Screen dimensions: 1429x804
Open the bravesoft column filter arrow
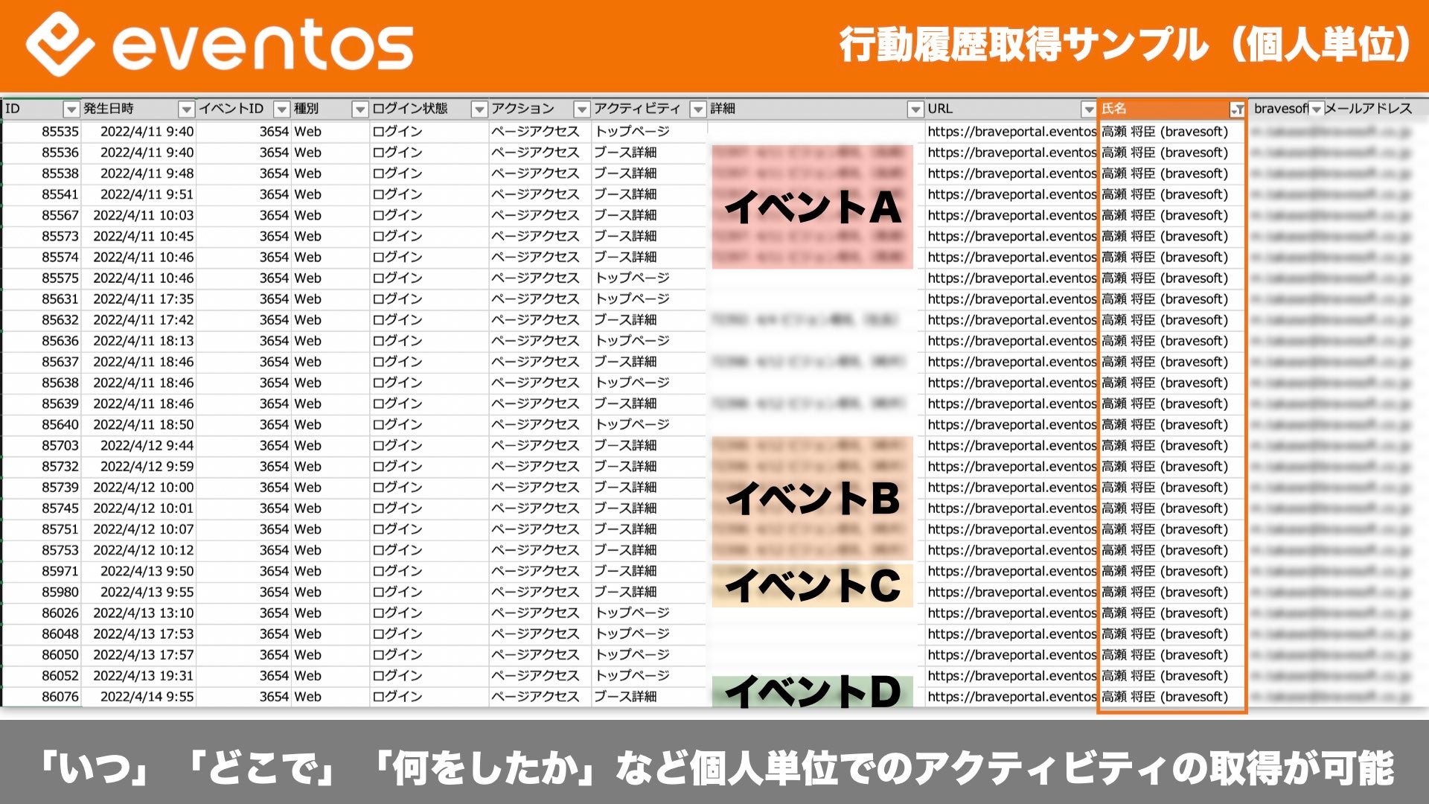pyautogui.click(x=1316, y=110)
